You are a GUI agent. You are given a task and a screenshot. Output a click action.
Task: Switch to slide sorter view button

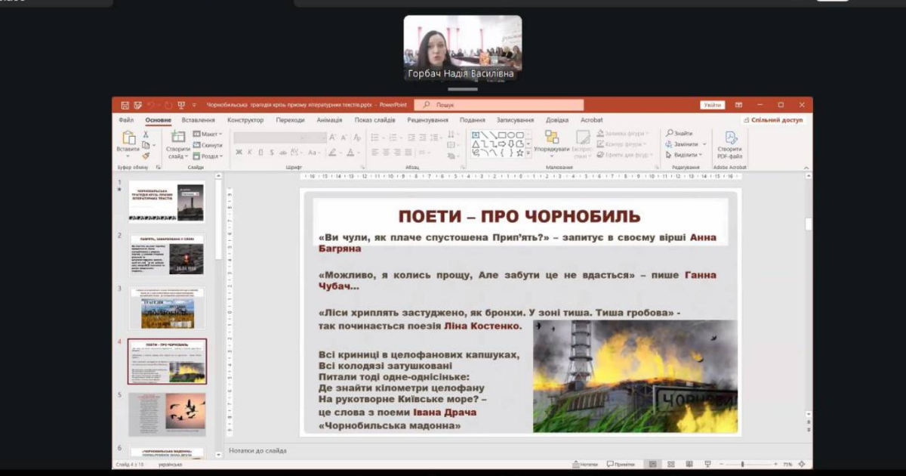(x=670, y=464)
